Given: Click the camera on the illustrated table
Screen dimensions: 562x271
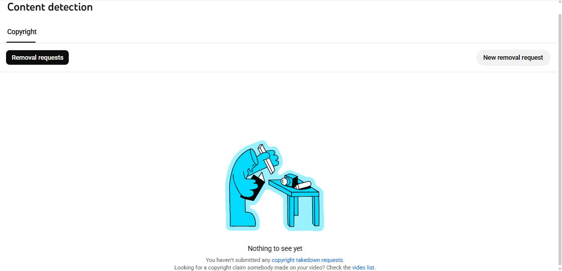Looking at the screenshot, I should (x=290, y=180).
